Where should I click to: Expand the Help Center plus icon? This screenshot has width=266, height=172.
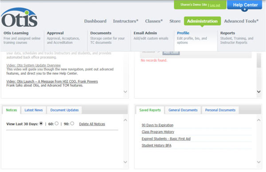coord(244,10)
